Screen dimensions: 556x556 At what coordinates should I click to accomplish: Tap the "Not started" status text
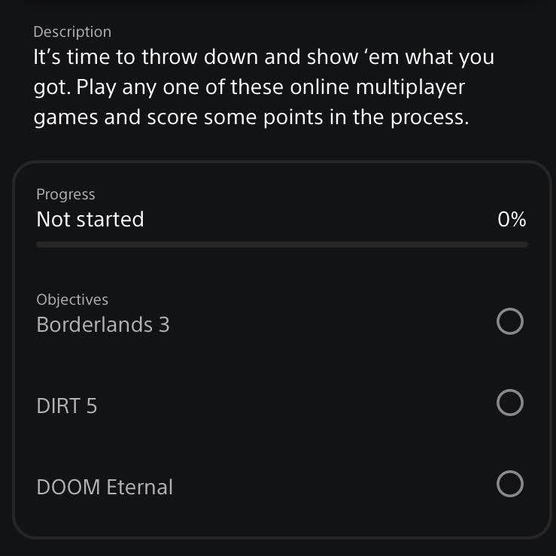90,220
